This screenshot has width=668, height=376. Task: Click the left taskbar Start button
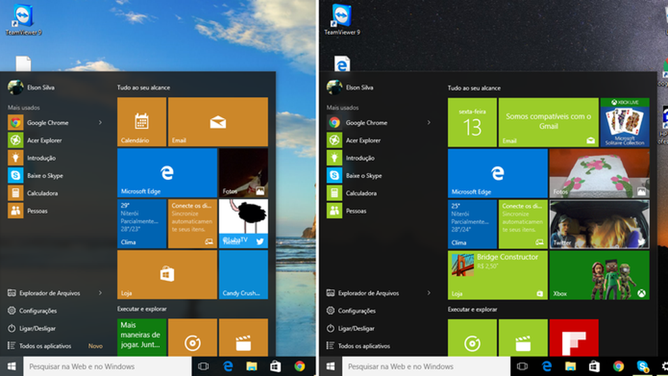coord(12,366)
